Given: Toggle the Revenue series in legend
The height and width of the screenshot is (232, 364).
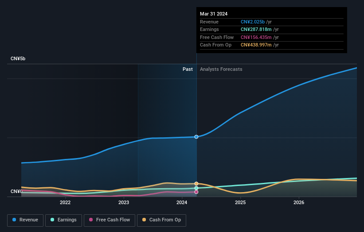Looking at the screenshot, I should 25,220.
